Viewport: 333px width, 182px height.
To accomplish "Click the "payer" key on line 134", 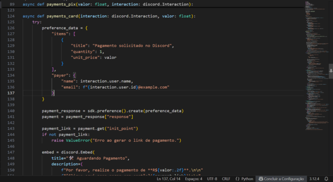I will [60, 75].
